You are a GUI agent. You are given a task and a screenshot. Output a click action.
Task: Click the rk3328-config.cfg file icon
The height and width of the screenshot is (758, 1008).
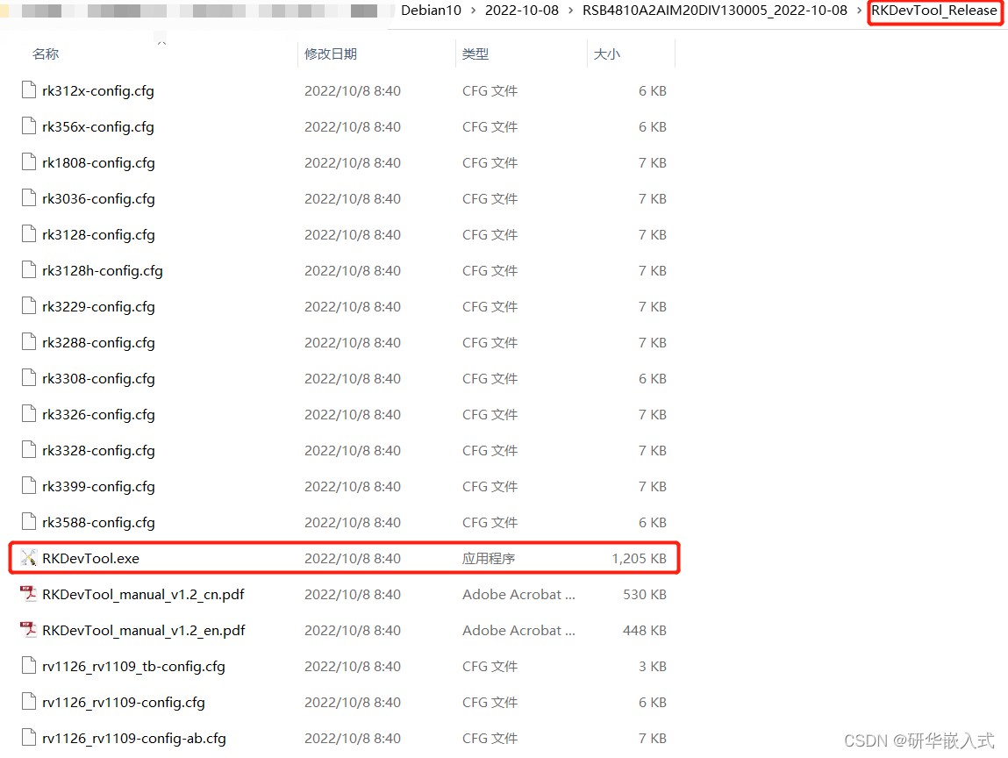28,451
